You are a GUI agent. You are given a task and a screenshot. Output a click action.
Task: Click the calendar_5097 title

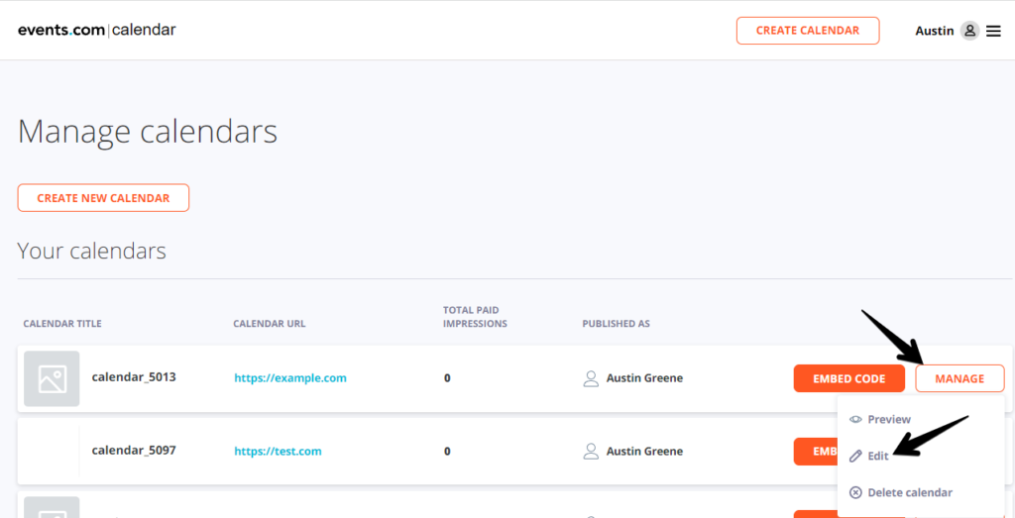coord(134,450)
